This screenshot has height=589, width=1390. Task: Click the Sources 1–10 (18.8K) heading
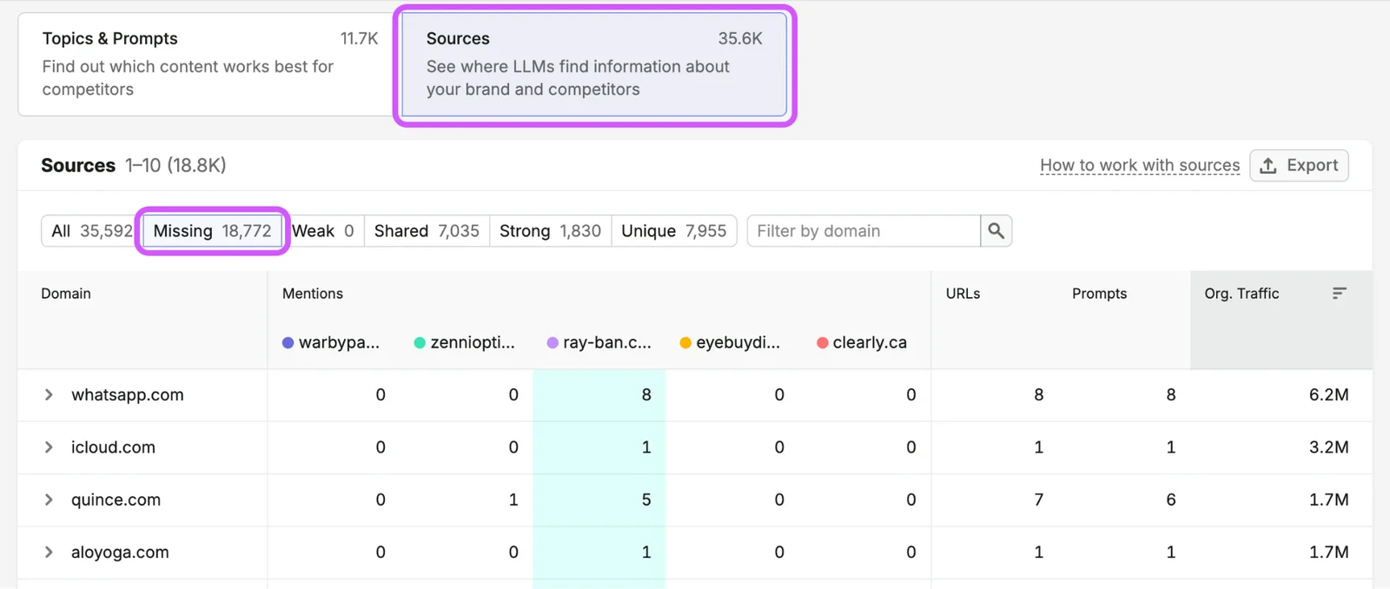coord(134,165)
